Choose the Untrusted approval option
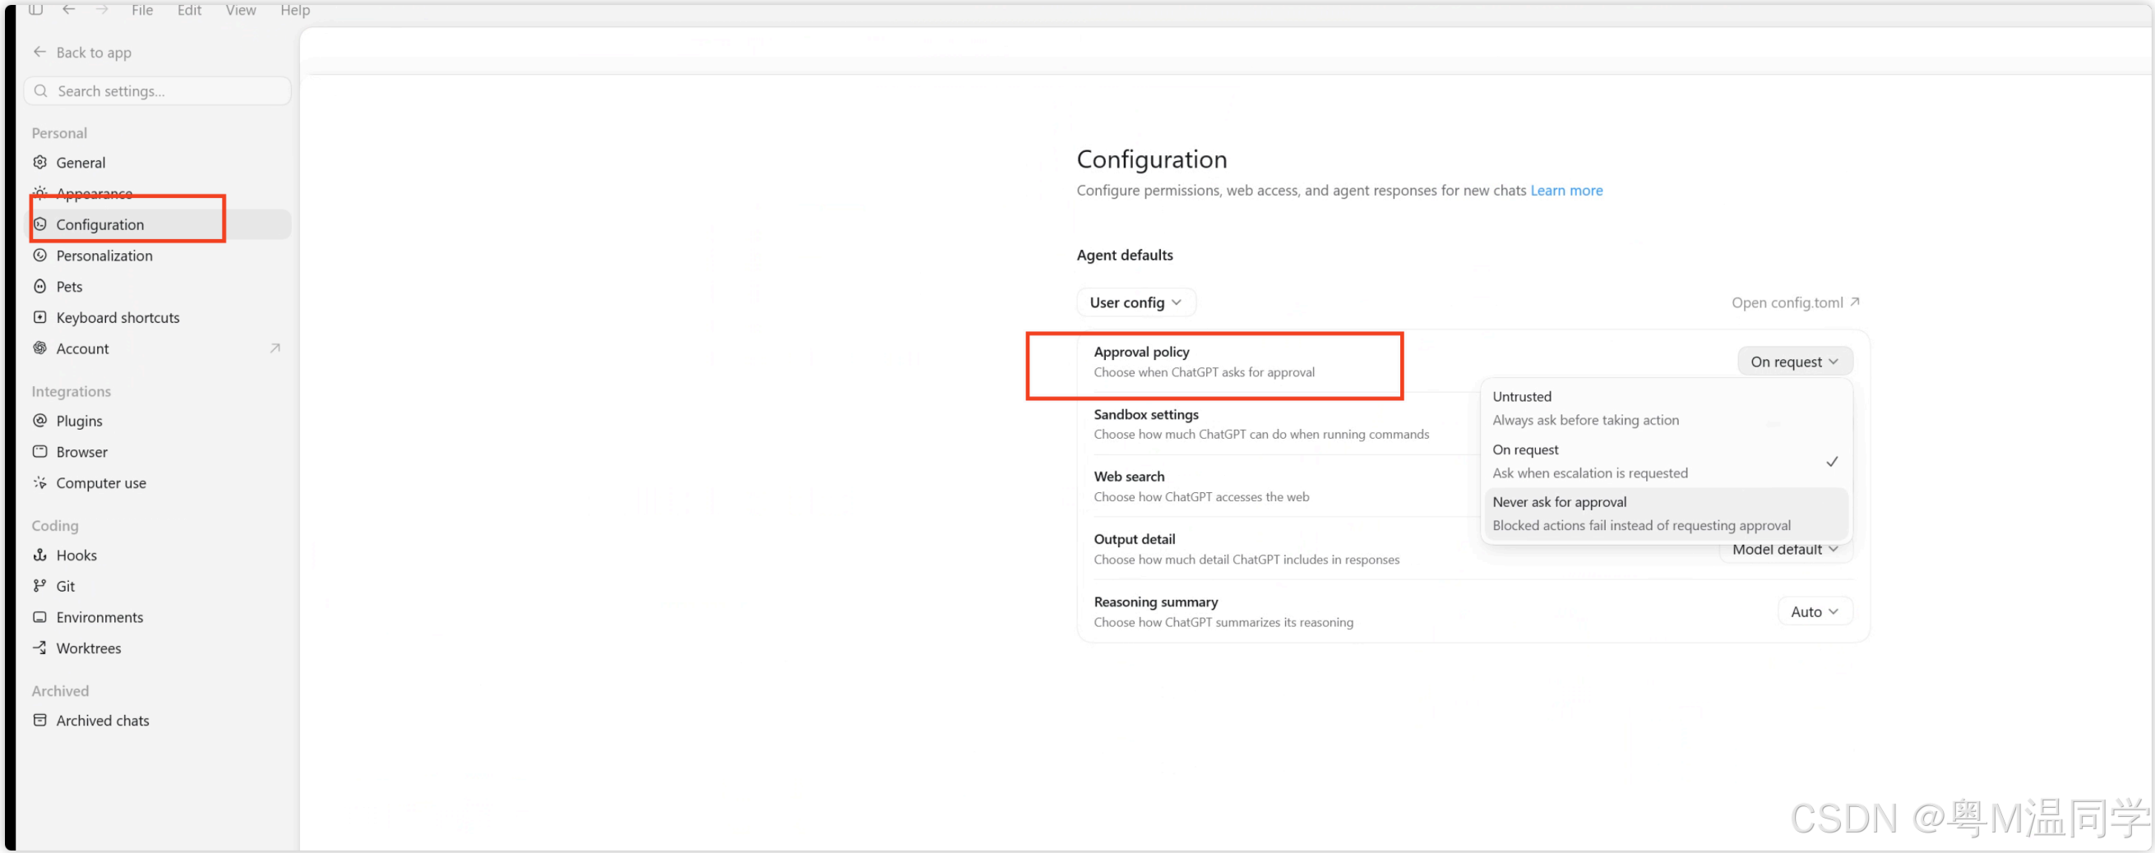Screen dimensions: 2155x853 [x=1666, y=408]
